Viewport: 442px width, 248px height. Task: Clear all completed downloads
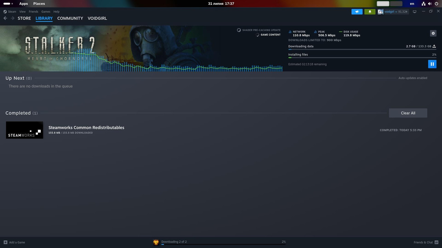(x=408, y=113)
